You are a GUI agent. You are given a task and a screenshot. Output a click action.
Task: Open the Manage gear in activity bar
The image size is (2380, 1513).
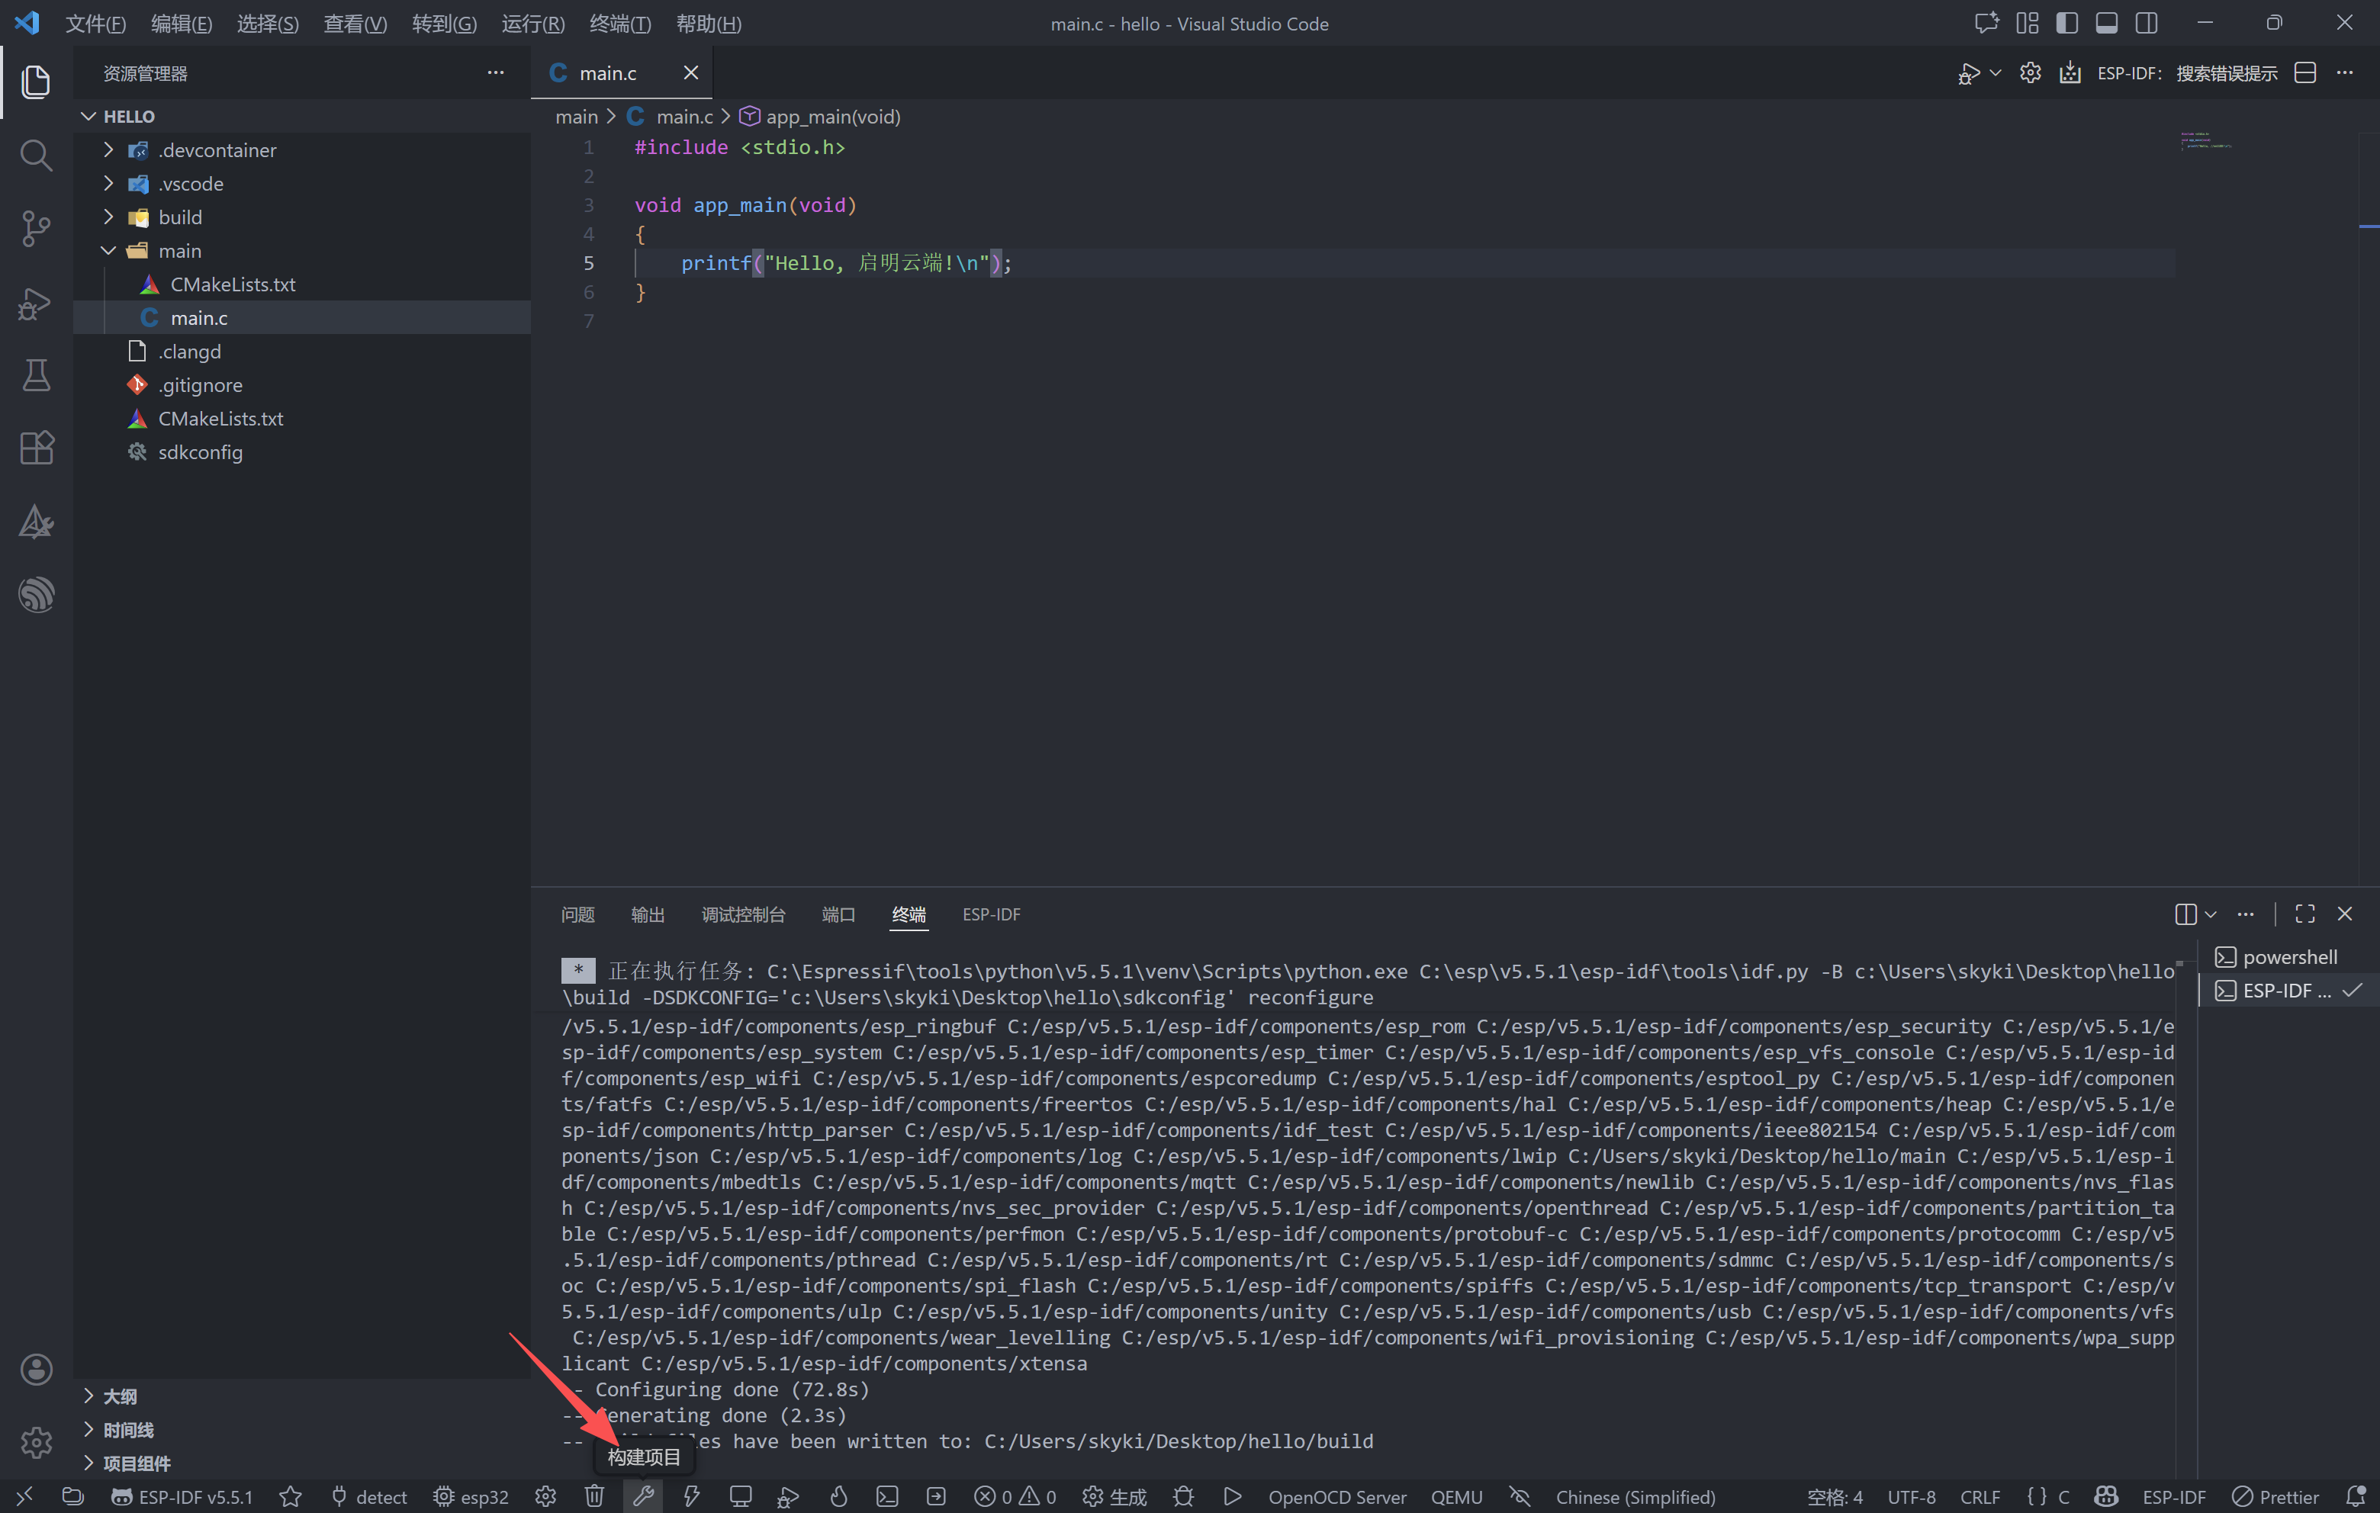pyautogui.click(x=36, y=1442)
